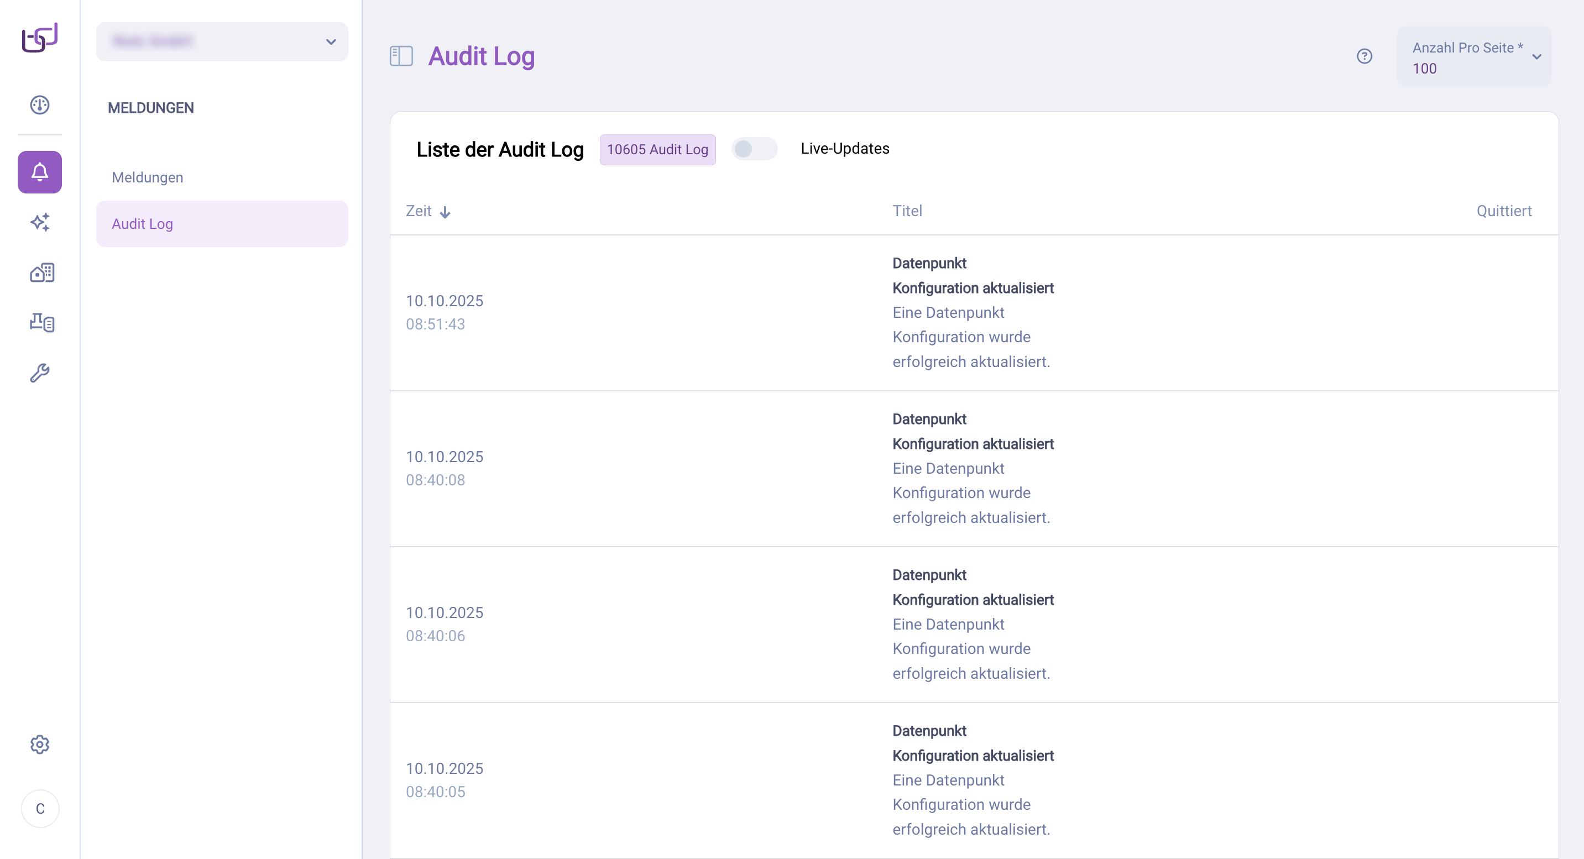Open the chevron next to 100 per page
This screenshot has height=859, width=1584.
click(1537, 57)
